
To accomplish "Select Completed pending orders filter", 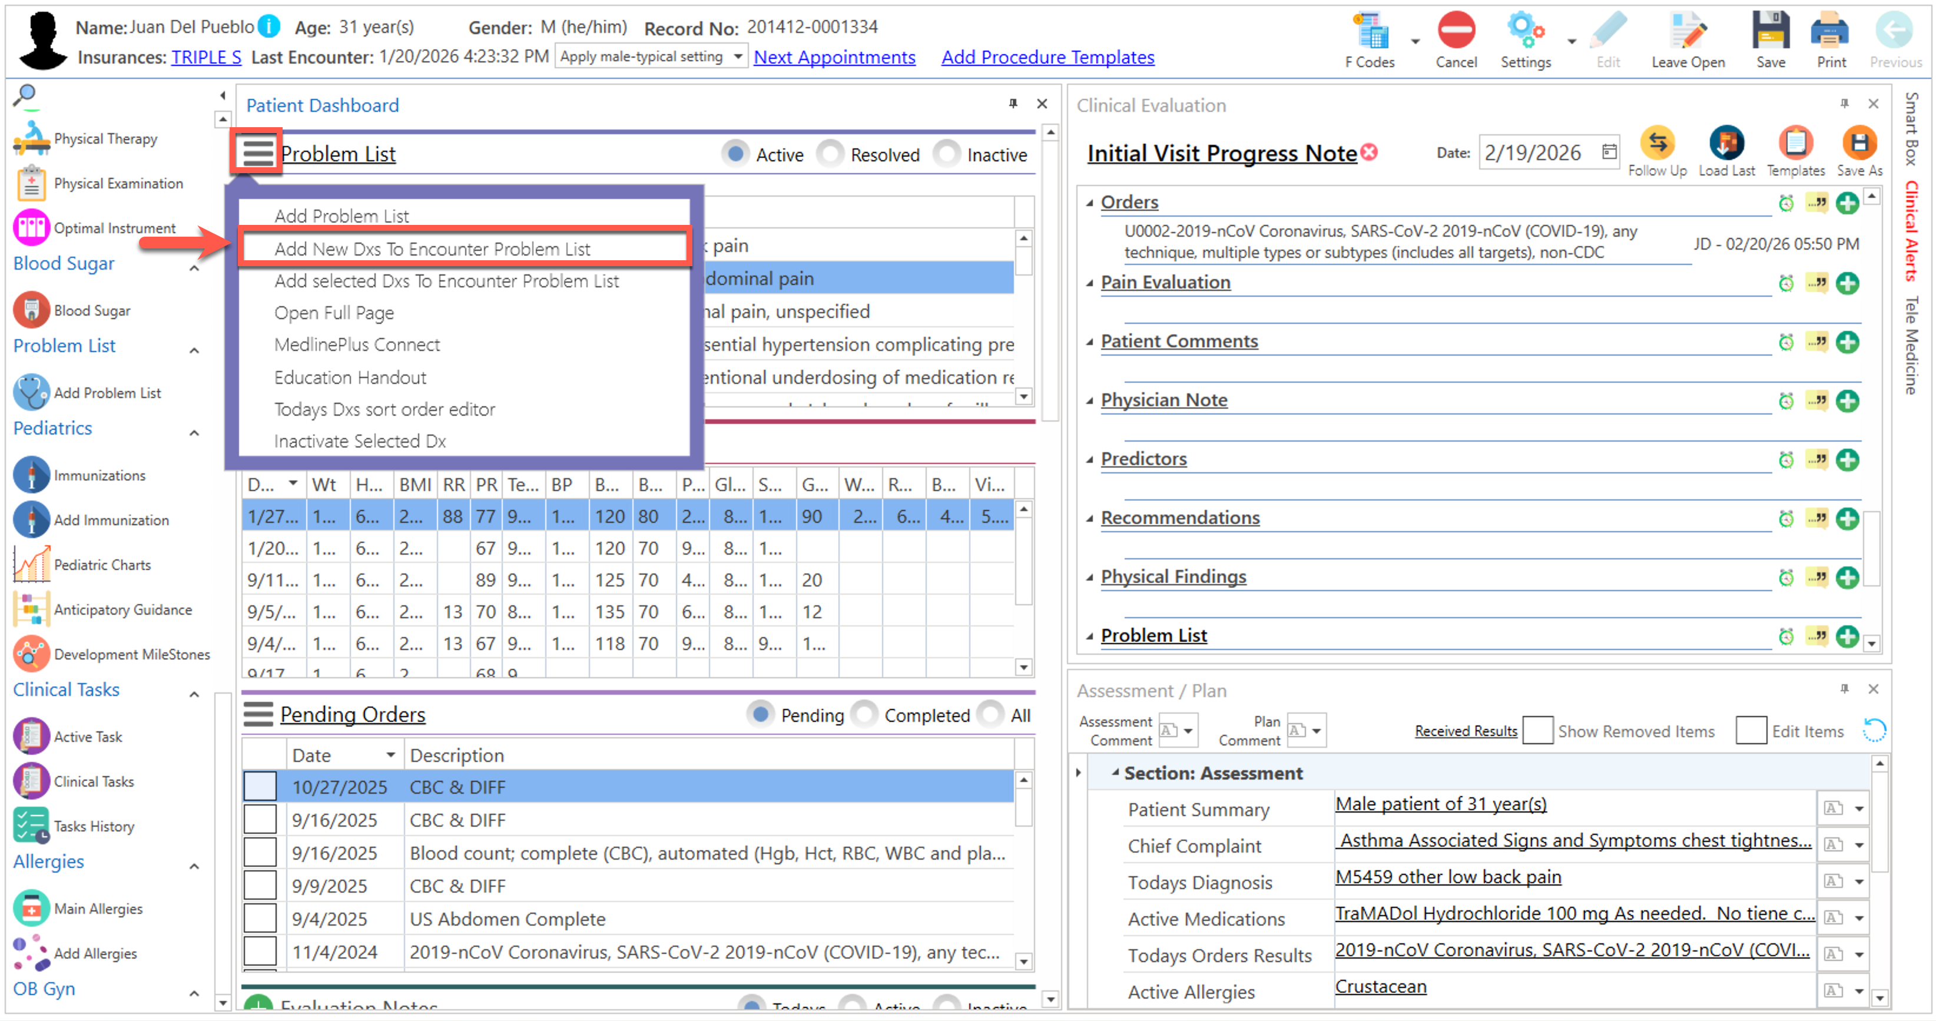I will (x=864, y=714).
